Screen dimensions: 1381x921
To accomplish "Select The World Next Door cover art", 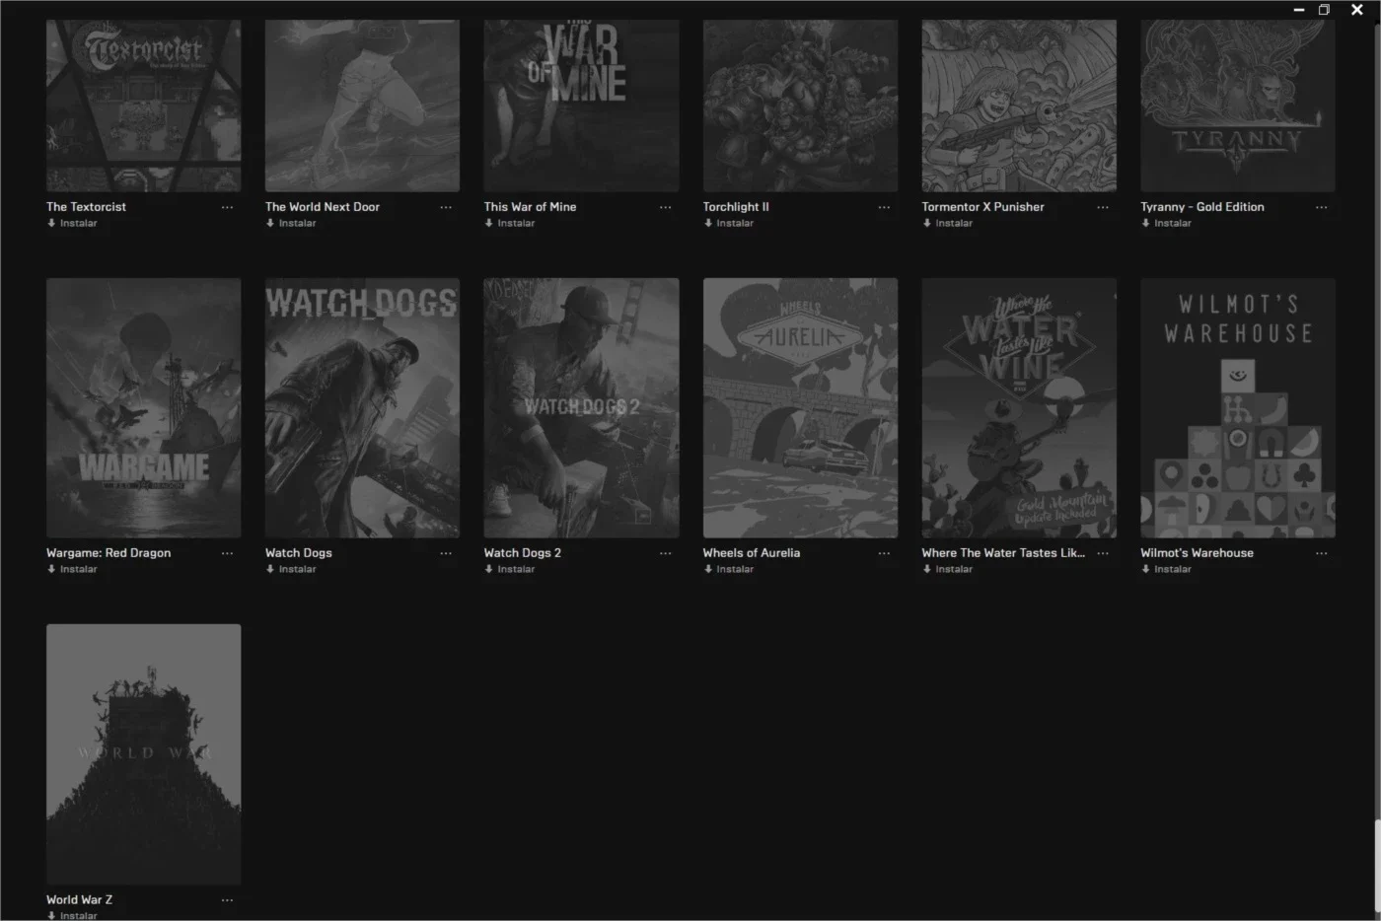I will (363, 106).
